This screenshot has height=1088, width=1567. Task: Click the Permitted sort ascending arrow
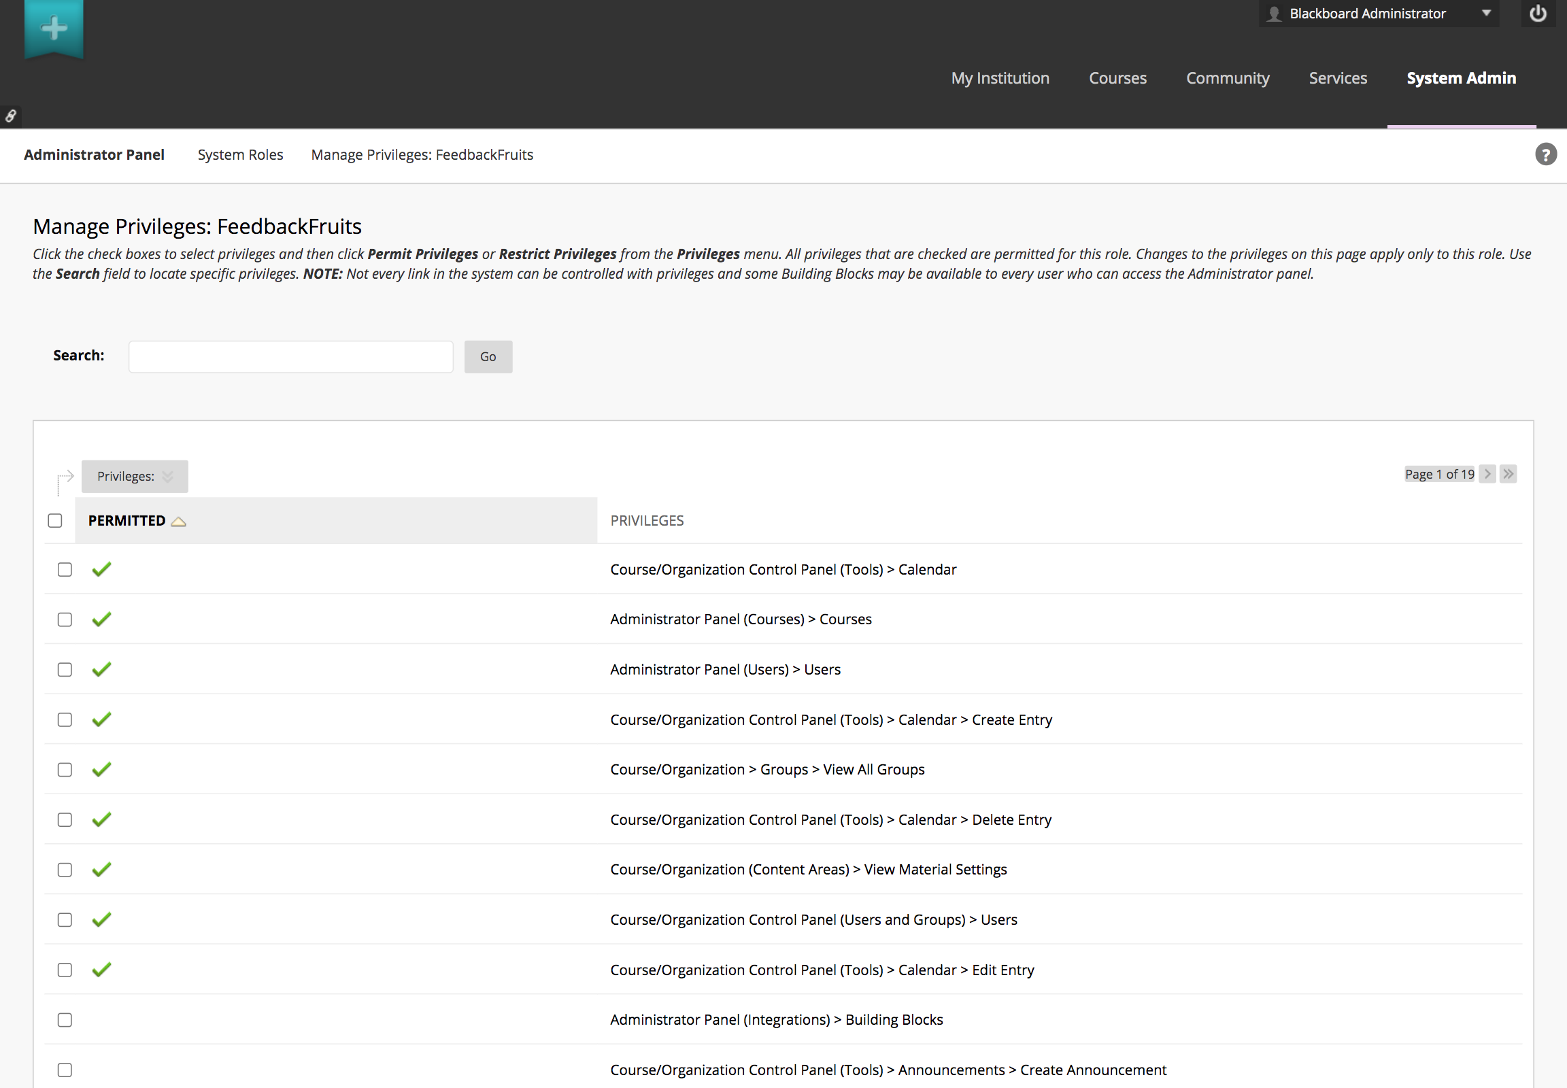[x=179, y=522]
